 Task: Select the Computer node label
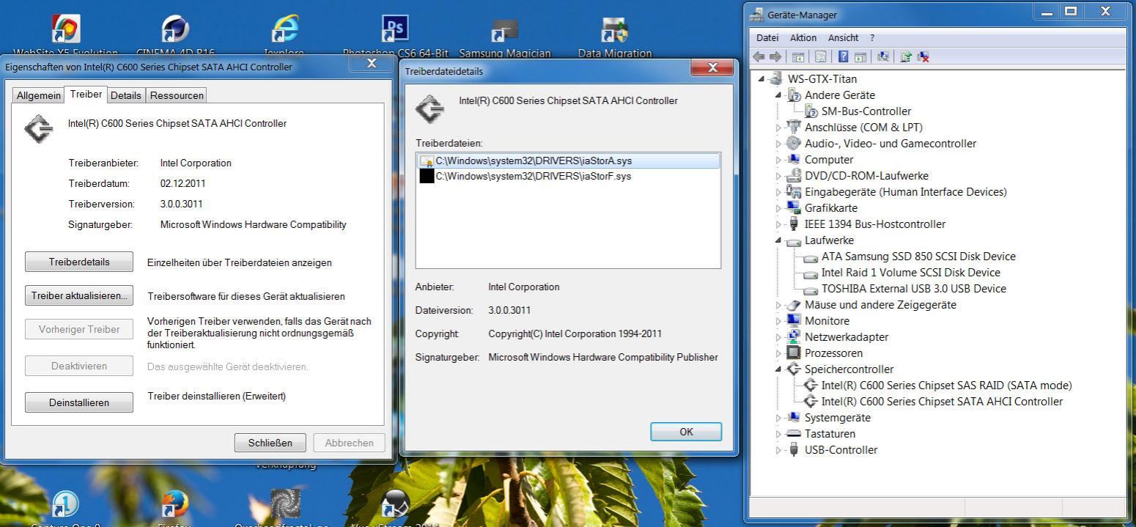coord(829,160)
